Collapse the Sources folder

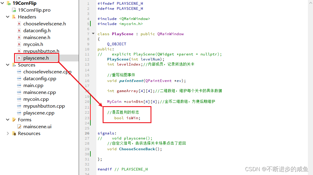(x=7, y=65)
